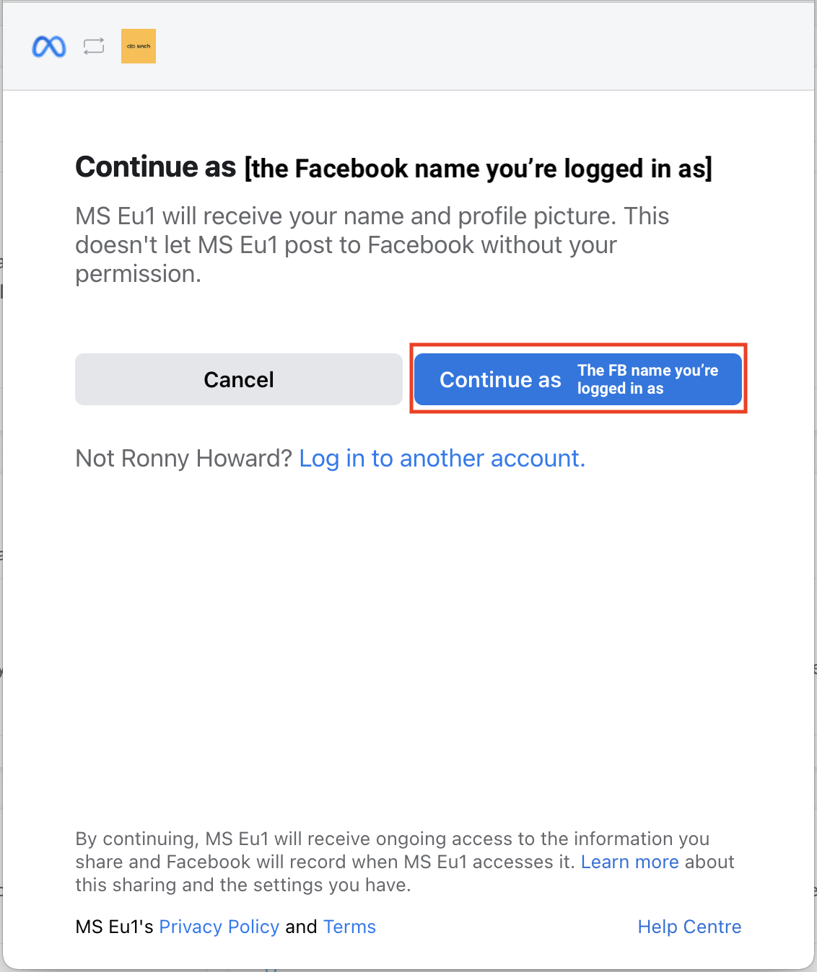
Task: Continue as the logged-in Facebook name
Action: pyautogui.click(x=578, y=379)
